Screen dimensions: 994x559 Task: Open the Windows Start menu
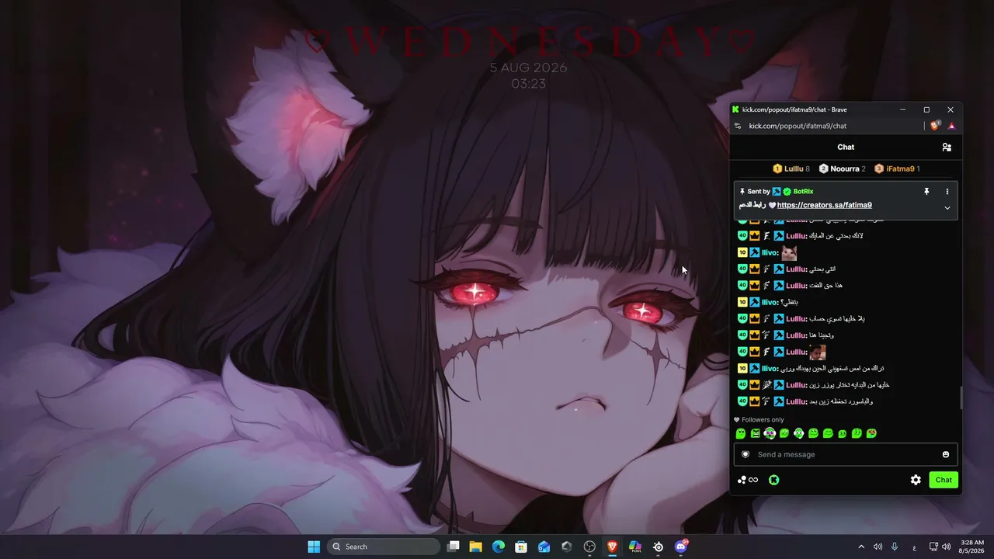pos(314,547)
